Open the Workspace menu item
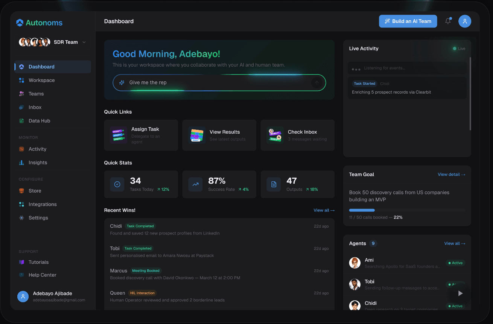The width and height of the screenshot is (493, 324). click(53, 80)
